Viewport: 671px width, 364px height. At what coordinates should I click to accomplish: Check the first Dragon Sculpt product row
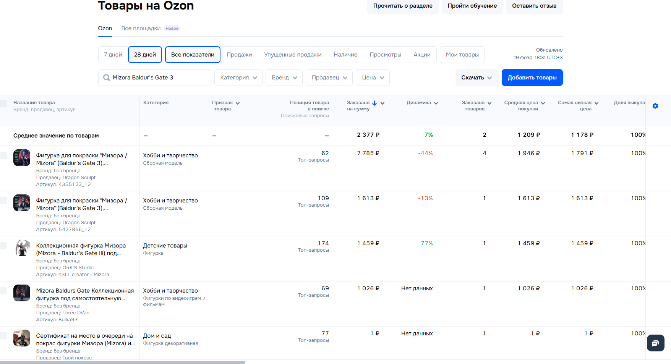[x=4, y=155]
